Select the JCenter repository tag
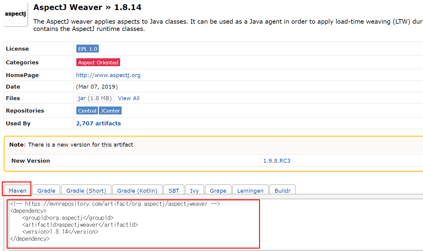This screenshot has height=251, width=423. (110, 111)
